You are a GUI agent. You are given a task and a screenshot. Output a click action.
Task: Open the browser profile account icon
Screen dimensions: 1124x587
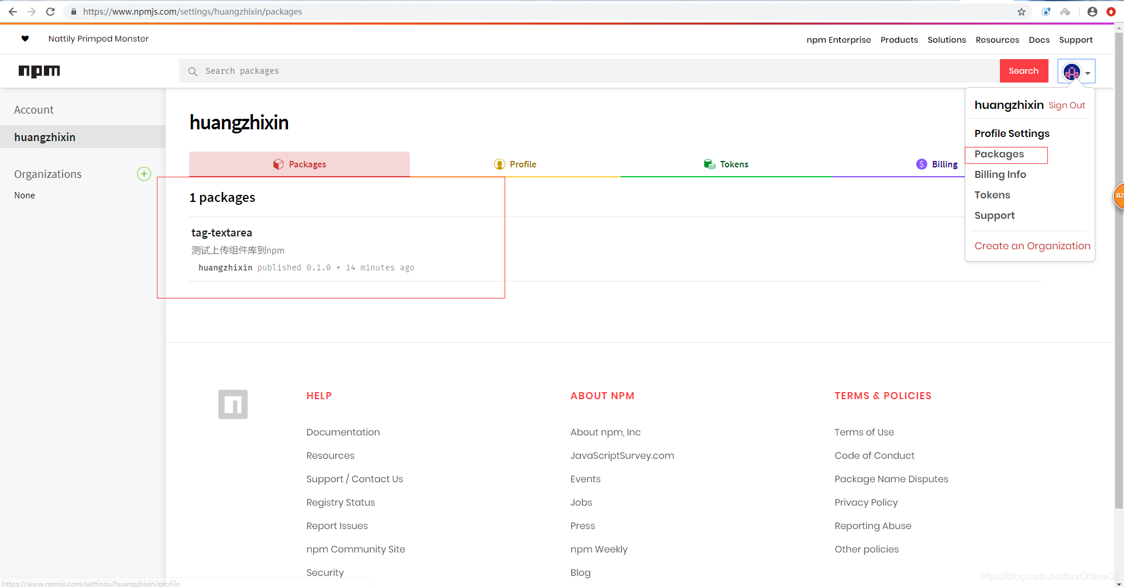pyautogui.click(x=1092, y=12)
